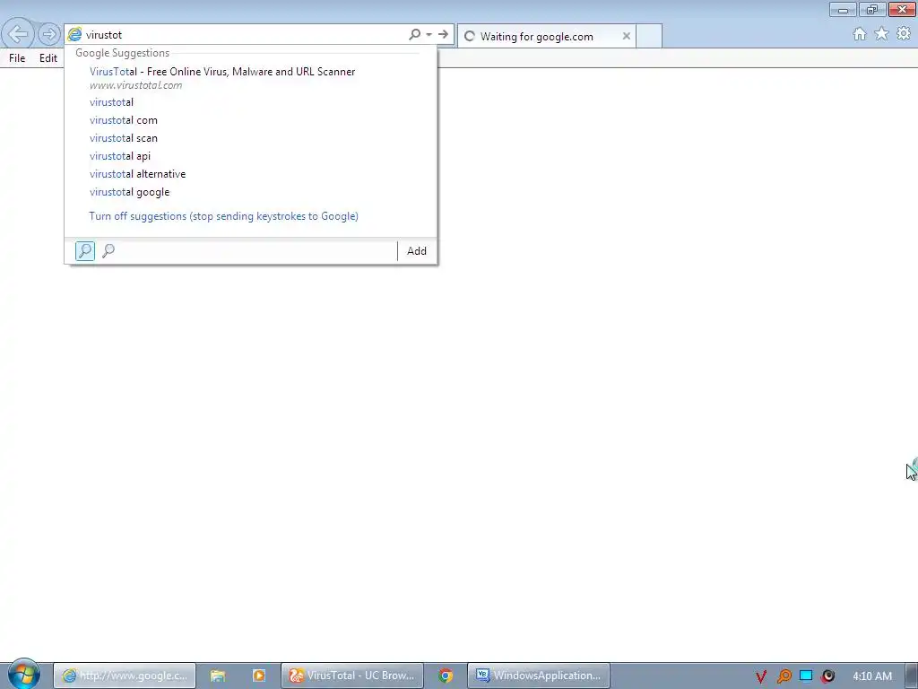This screenshot has height=689, width=918.
Task: Open the File menu
Action: [17, 58]
